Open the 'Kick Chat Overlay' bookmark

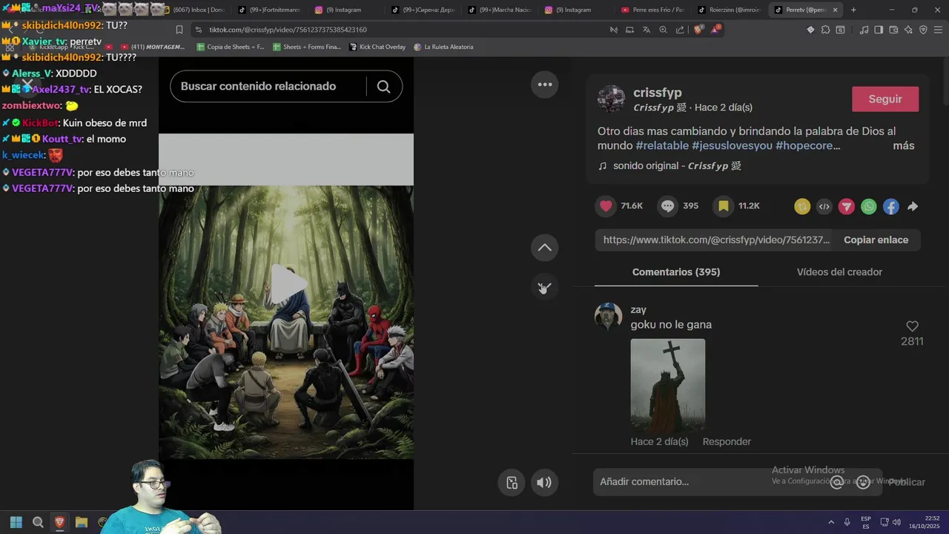point(377,47)
